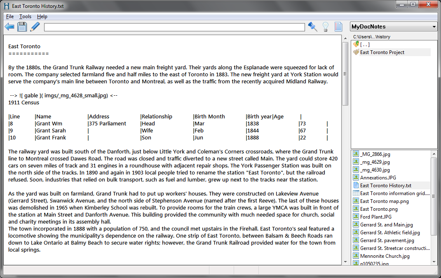Select _mg_4629.jpg in file list

point(375,162)
